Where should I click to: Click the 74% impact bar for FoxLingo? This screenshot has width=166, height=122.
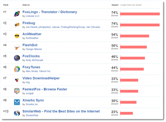click(140, 14)
